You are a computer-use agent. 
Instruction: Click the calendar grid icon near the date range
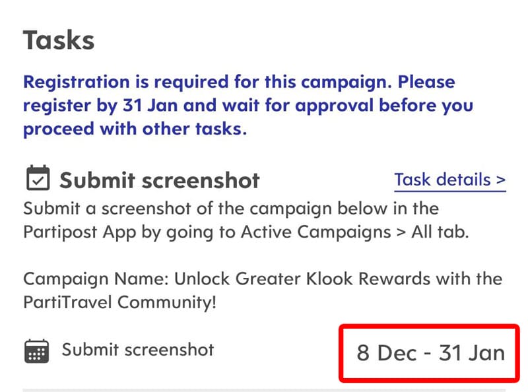click(37, 351)
